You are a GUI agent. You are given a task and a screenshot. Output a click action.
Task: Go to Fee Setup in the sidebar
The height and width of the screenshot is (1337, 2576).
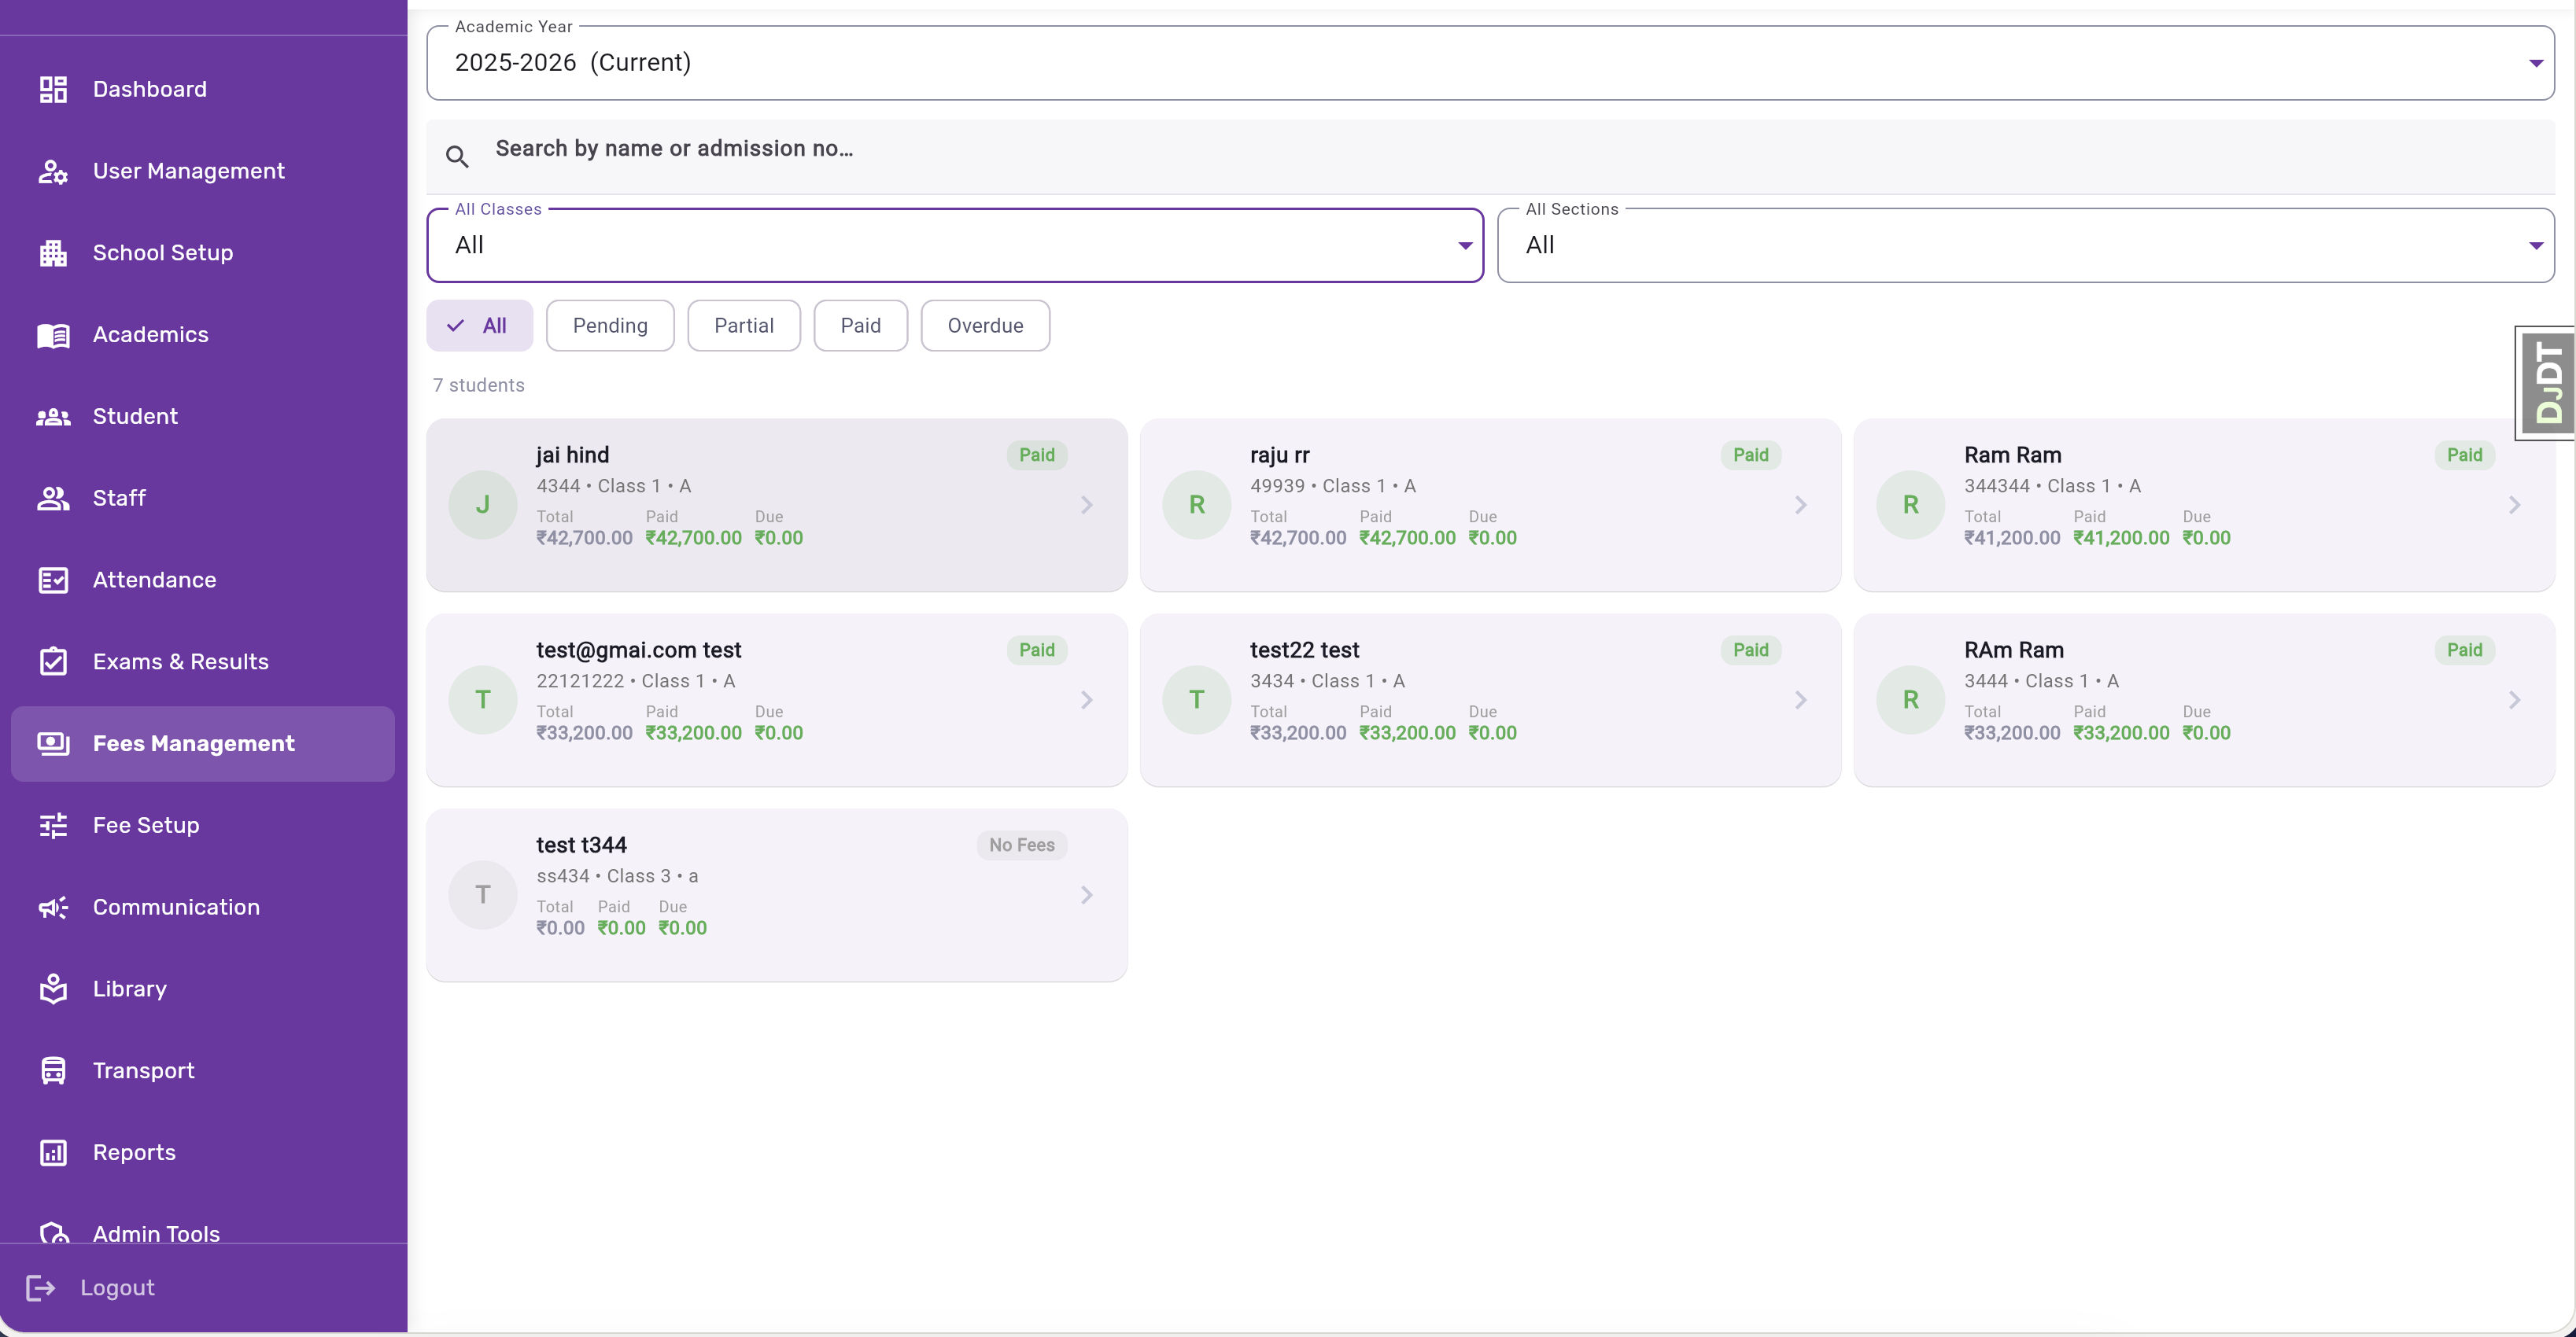tap(145, 825)
